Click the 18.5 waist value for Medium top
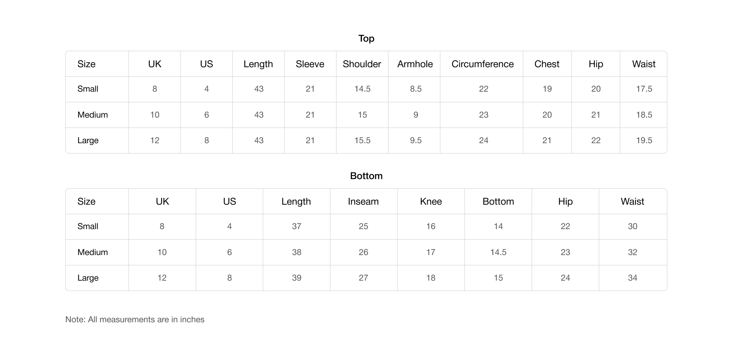The height and width of the screenshot is (357, 733). [x=644, y=115]
